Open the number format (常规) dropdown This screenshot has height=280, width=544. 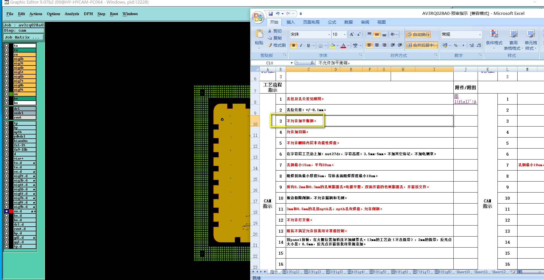click(480, 35)
